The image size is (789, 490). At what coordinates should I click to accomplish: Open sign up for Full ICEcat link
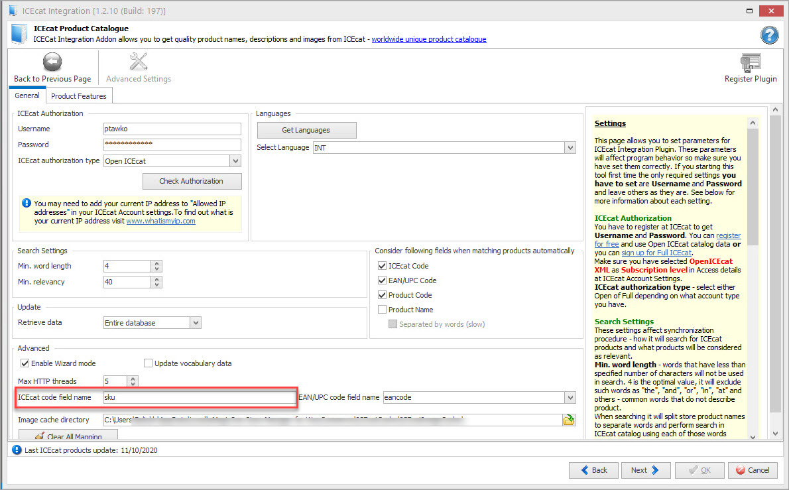(x=656, y=253)
